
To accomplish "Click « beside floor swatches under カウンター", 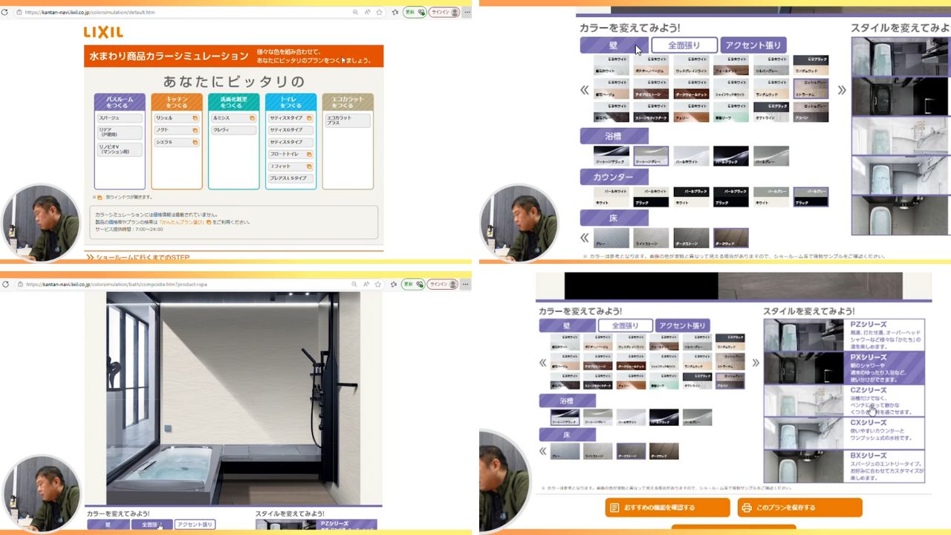I will pos(585,239).
